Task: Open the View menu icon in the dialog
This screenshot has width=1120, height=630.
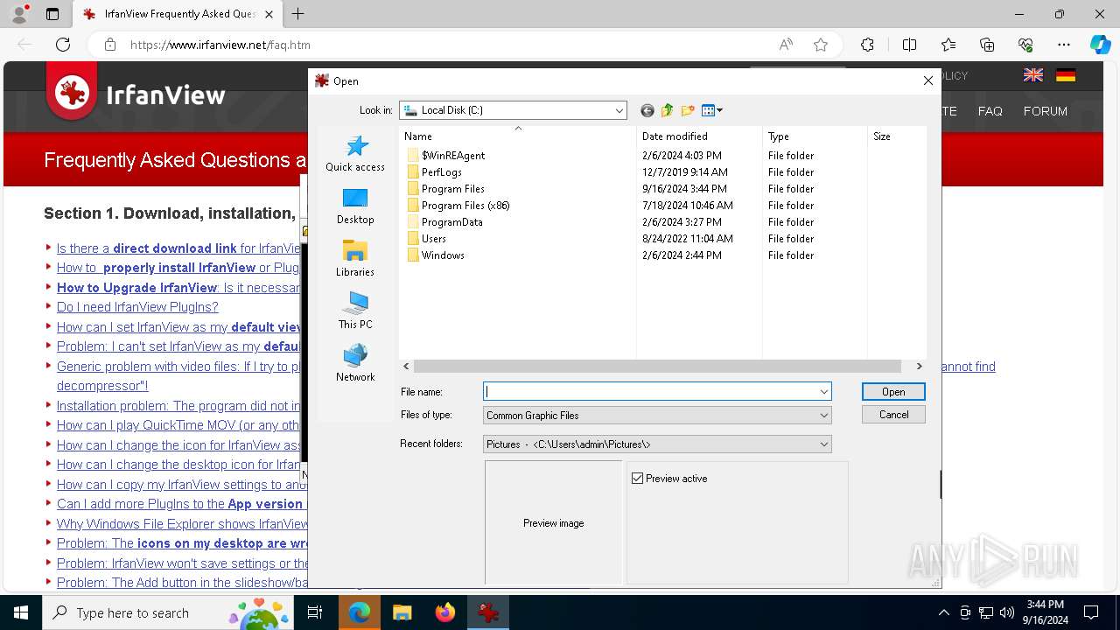Action: click(711, 110)
